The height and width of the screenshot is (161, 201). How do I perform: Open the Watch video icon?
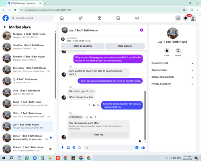tap(99, 18)
